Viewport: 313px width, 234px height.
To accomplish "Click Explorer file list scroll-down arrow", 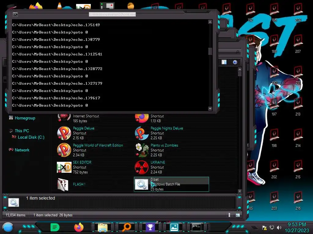I will tap(240, 191).
